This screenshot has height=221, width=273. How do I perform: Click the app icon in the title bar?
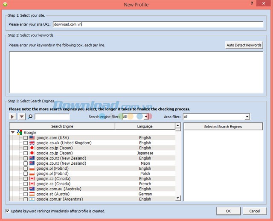pos(5,5)
